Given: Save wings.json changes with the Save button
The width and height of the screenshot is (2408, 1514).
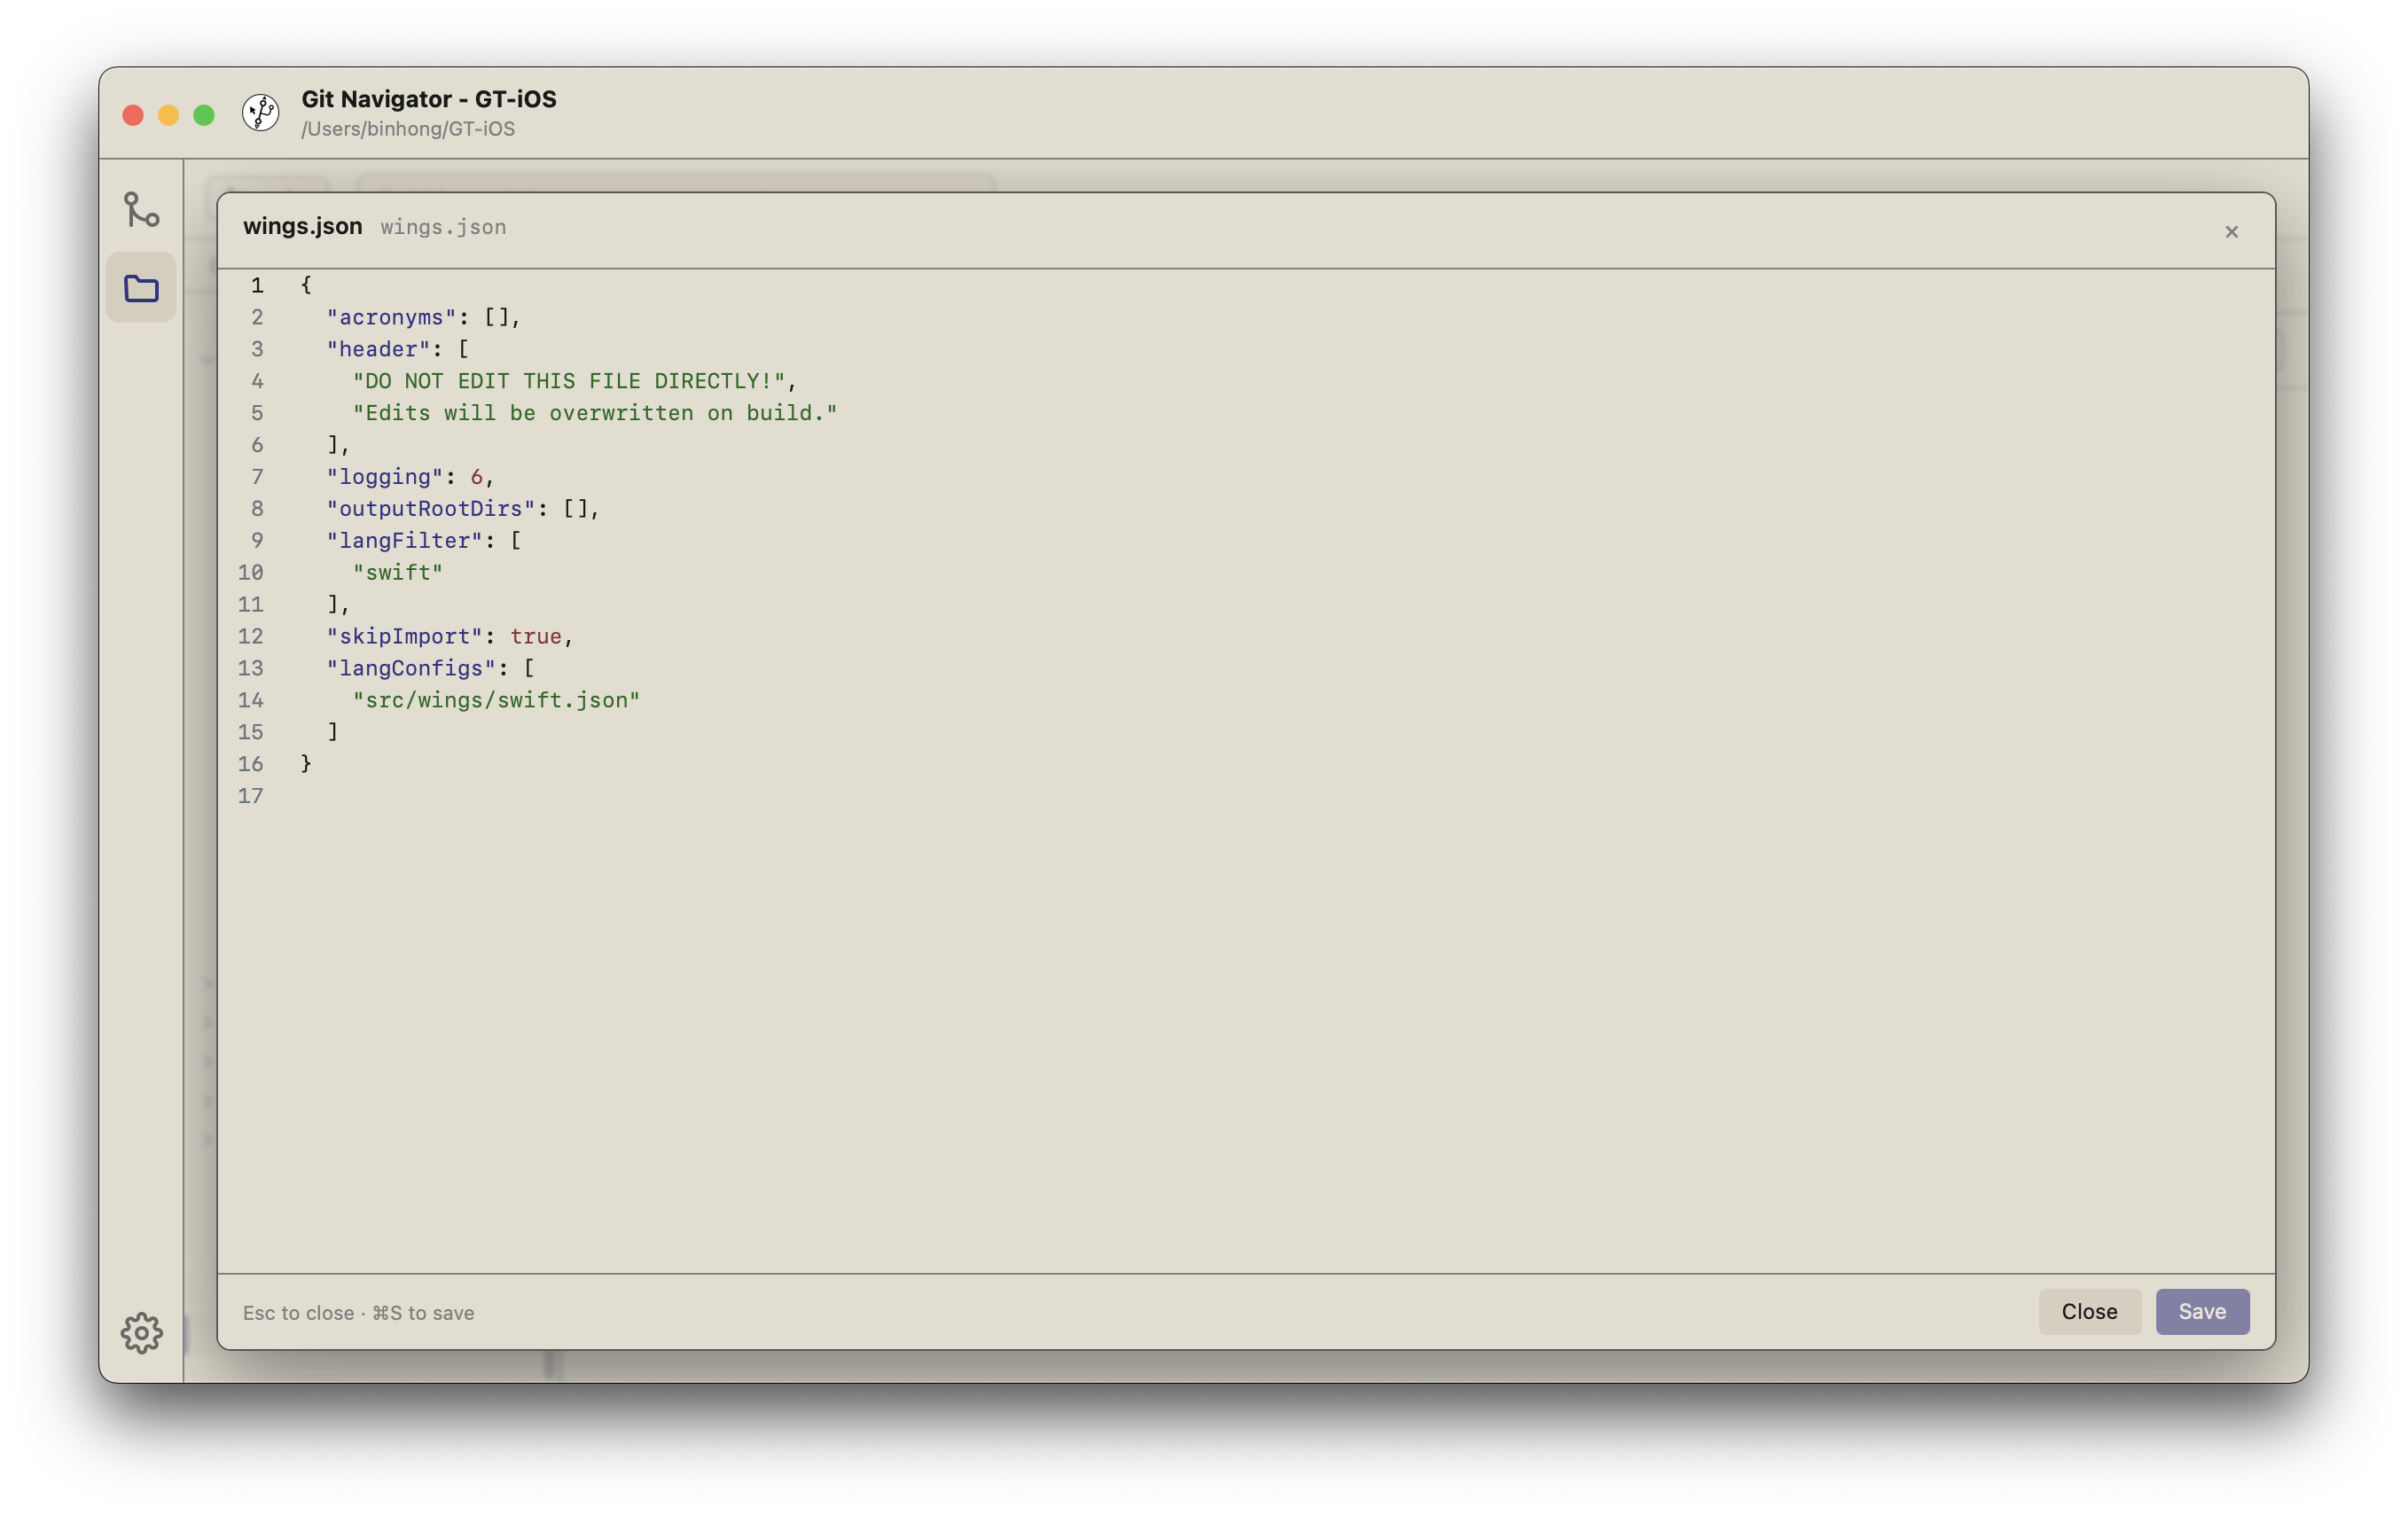Looking at the screenshot, I should tap(2202, 1311).
